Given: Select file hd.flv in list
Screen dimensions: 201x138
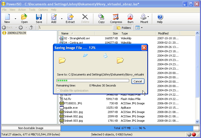Looking at the screenshot, I should (68, 99).
